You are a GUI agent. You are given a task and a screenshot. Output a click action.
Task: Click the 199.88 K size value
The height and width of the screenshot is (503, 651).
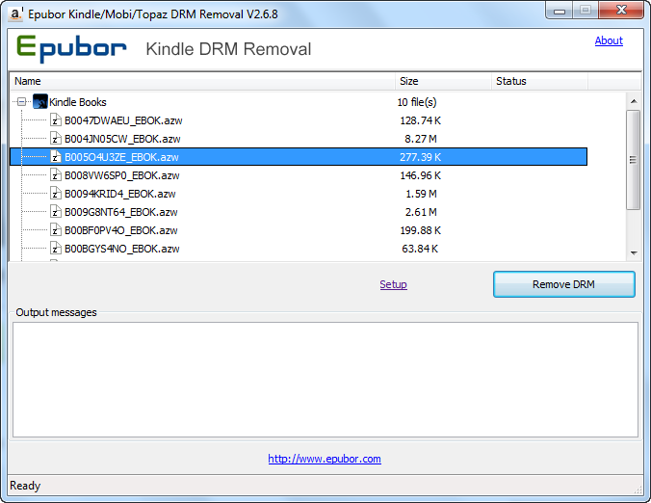420,230
